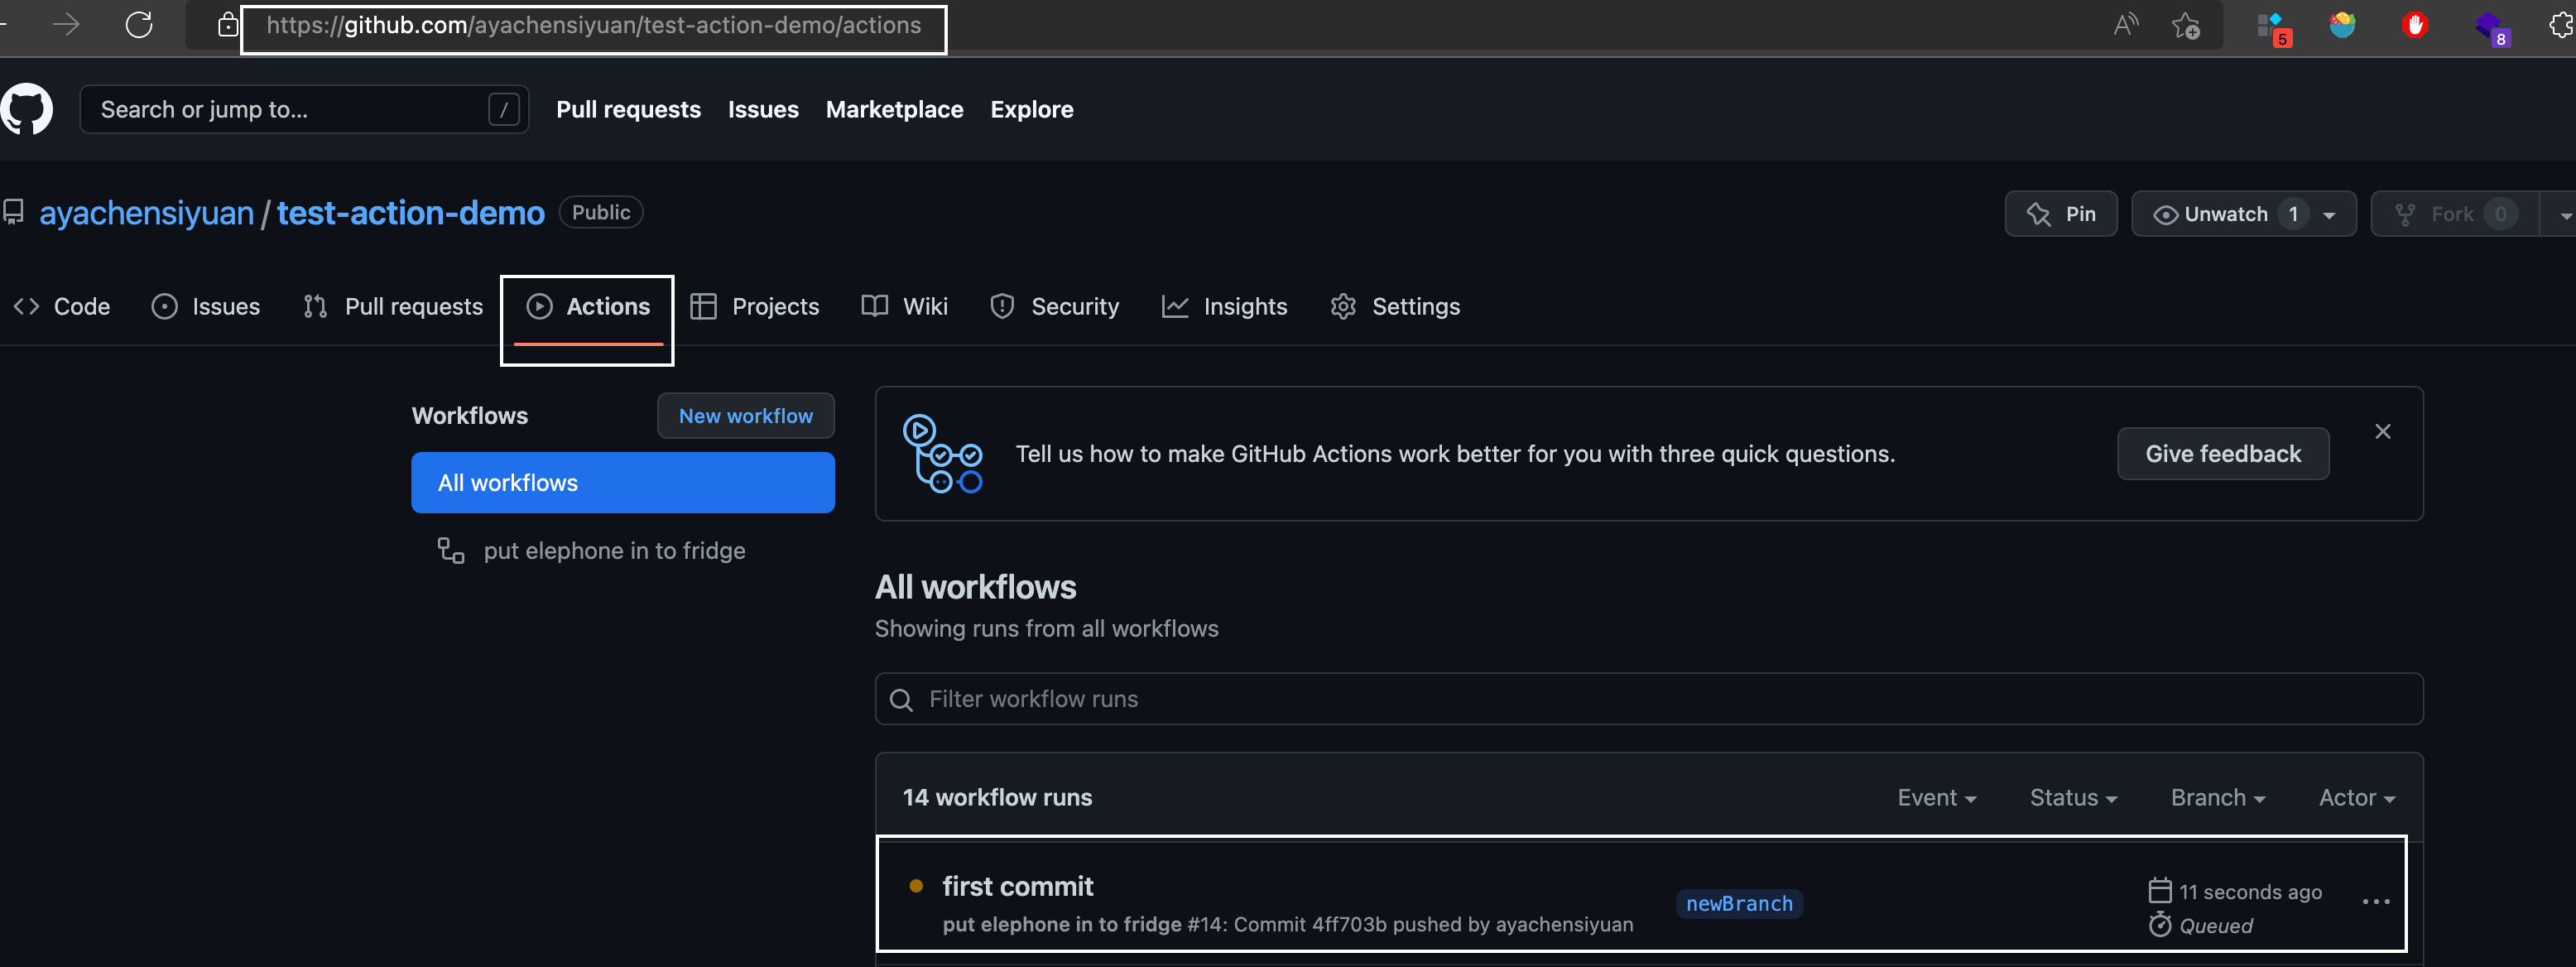Screen dimensions: 2576x967
Task: Open the Code tab
Action: point(62,307)
